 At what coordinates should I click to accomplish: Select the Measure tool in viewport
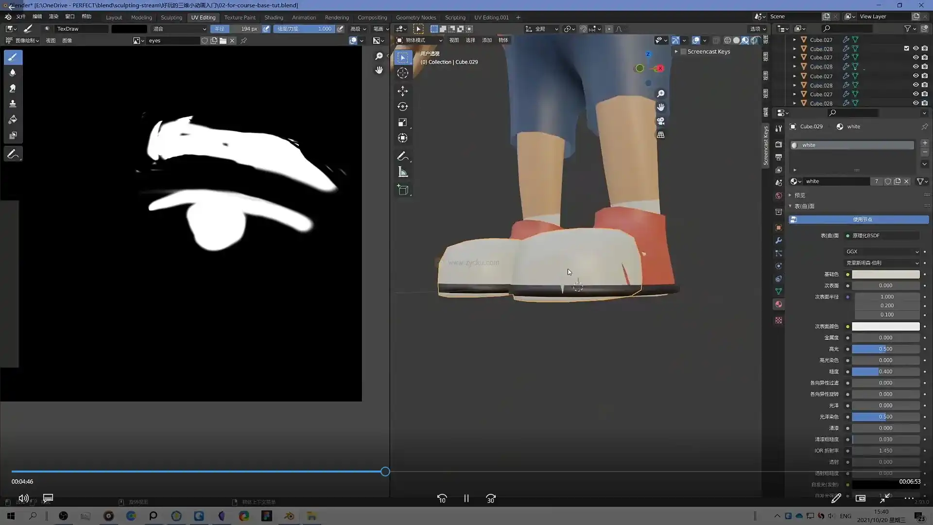402,172
